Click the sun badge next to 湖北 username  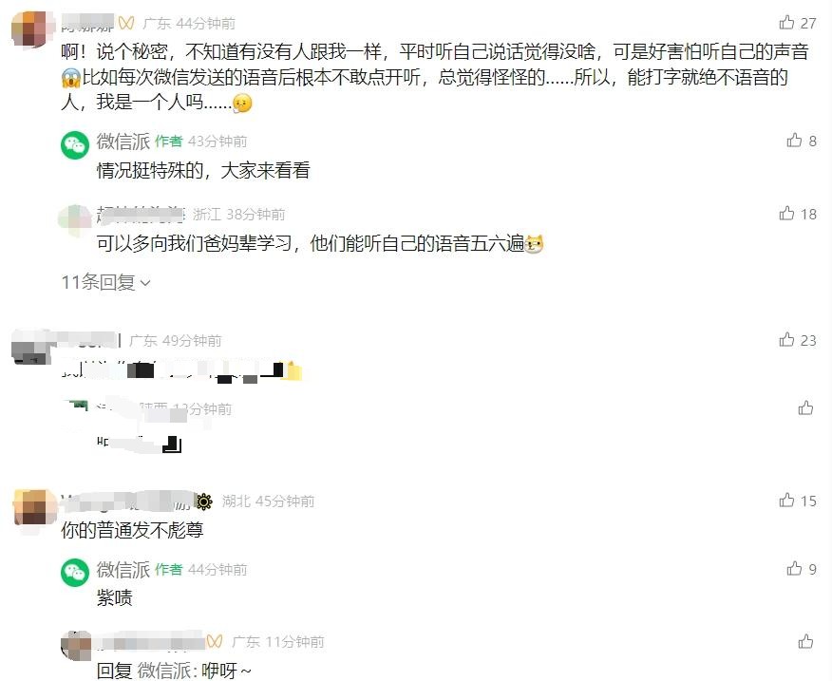click(x=204, y=501)
